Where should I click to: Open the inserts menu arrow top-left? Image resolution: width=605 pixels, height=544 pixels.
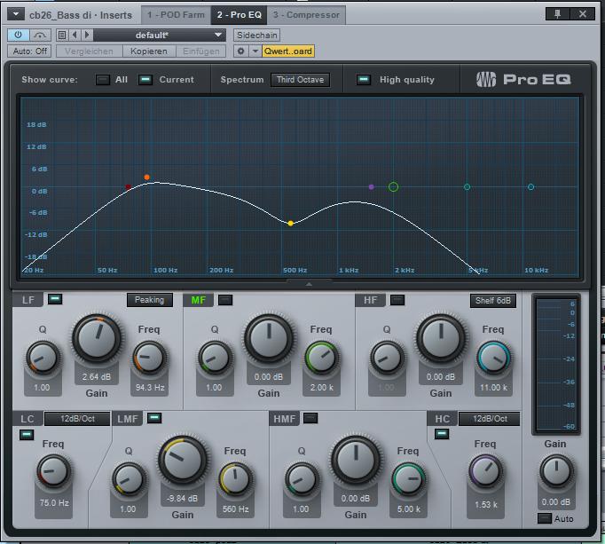tap(16, 15)
